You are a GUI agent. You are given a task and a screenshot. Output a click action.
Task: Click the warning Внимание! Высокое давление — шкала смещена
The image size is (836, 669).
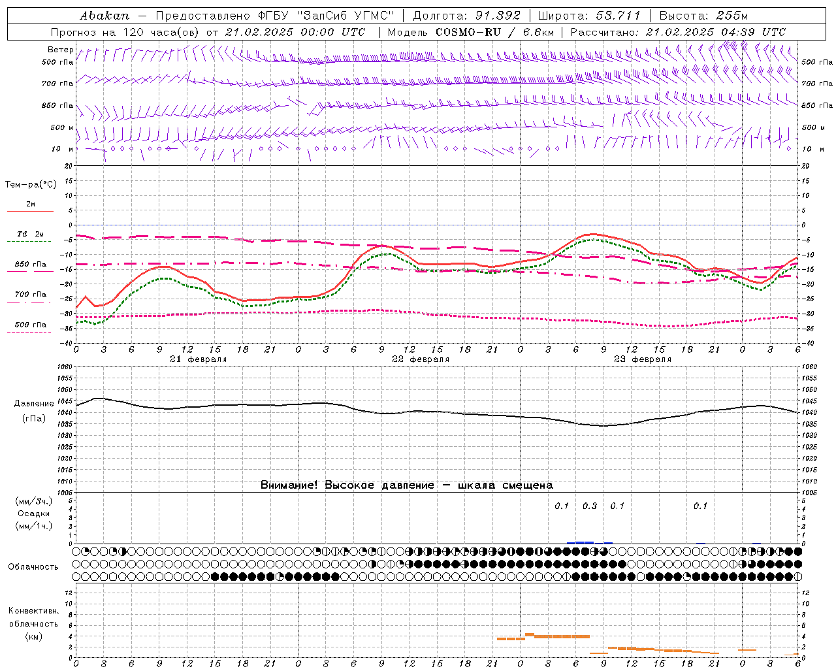tap(407, 485)
